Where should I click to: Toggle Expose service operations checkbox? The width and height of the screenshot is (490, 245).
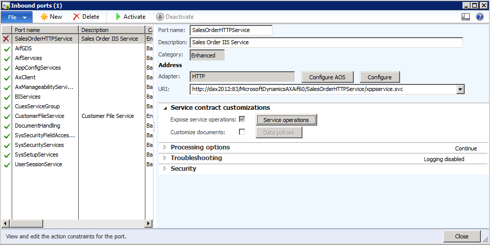point(242,119)
